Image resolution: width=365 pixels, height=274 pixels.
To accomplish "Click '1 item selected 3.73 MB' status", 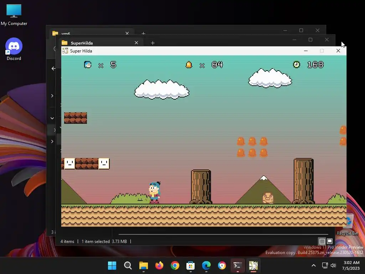I will click(x=104, y=242).
